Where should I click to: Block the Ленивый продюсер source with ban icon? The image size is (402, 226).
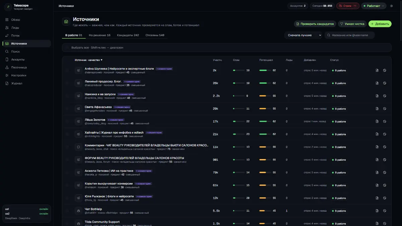(385, 83)
